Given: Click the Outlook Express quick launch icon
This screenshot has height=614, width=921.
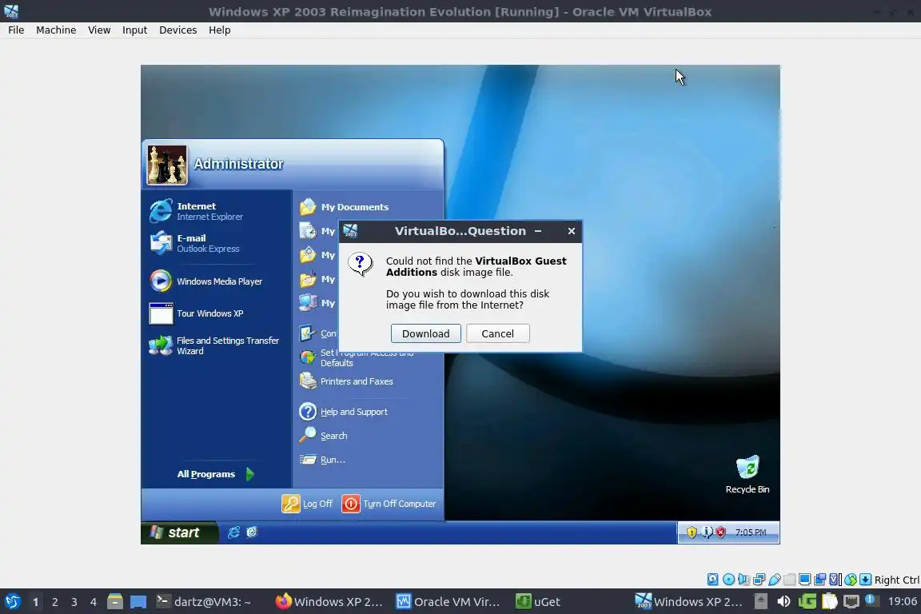Looking at the screenshot, I should point(252,532).
